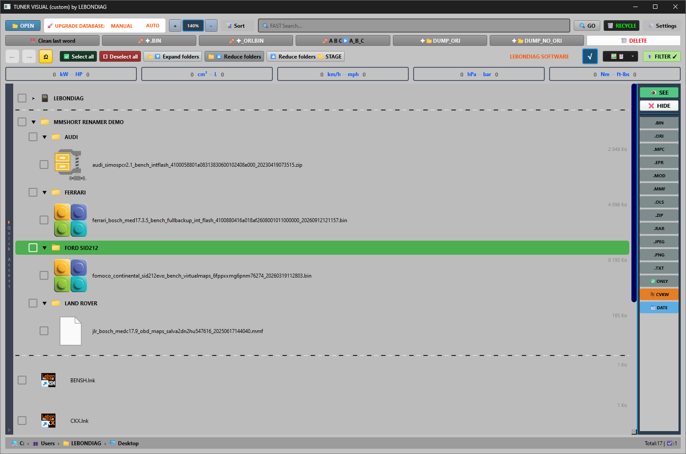This screenshot has width=686, height=454.
Task: Collapse the LAND ROVER folder arrow
Action: (44, 303)
